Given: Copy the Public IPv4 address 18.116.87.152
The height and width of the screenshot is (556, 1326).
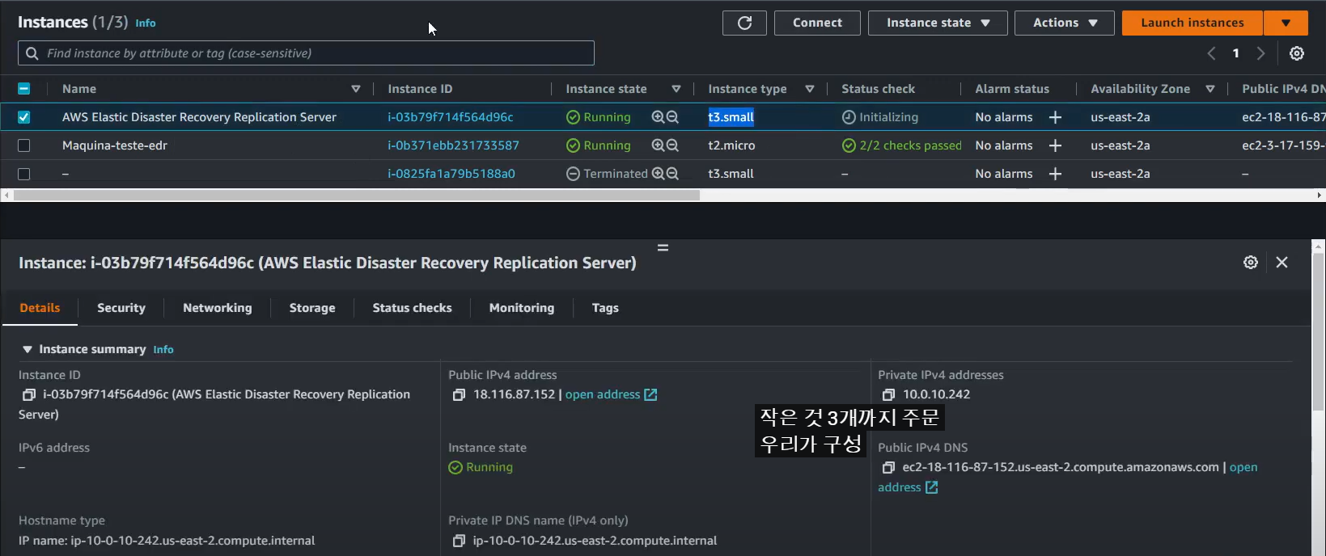Looking at the screenshot, I should click(x=459, y=394).
